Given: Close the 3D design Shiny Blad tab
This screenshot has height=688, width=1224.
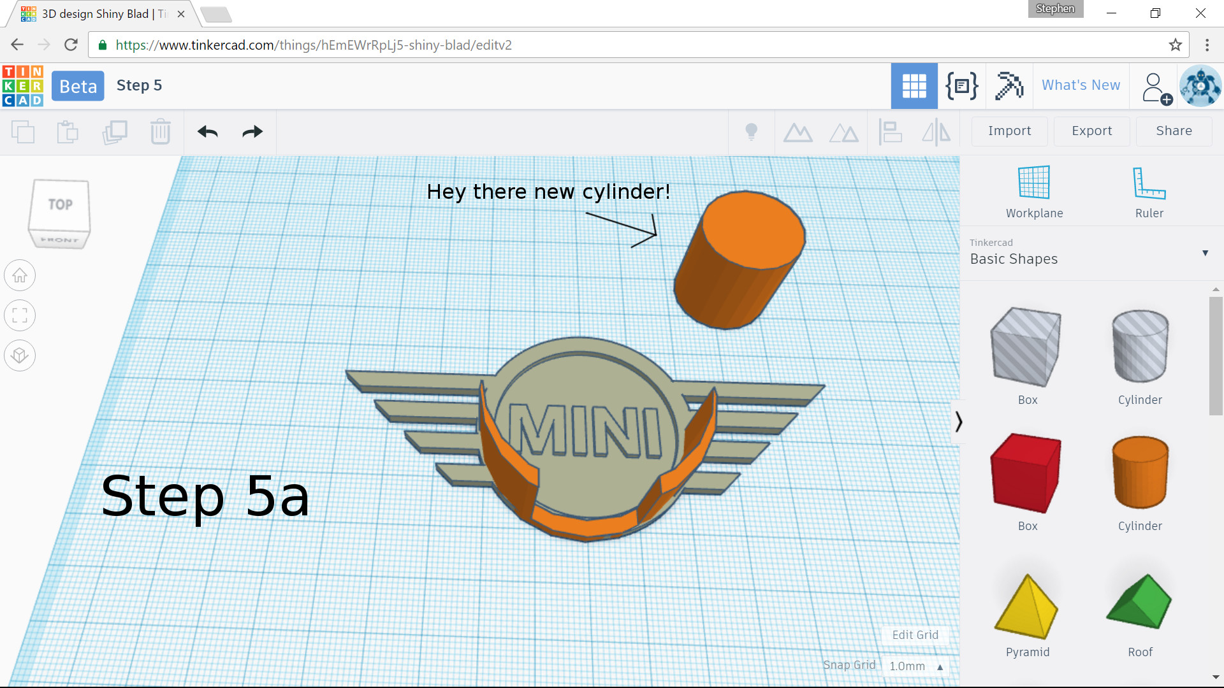Looking at the screenshot, I should pyautogui.click(x=181, y=14).
